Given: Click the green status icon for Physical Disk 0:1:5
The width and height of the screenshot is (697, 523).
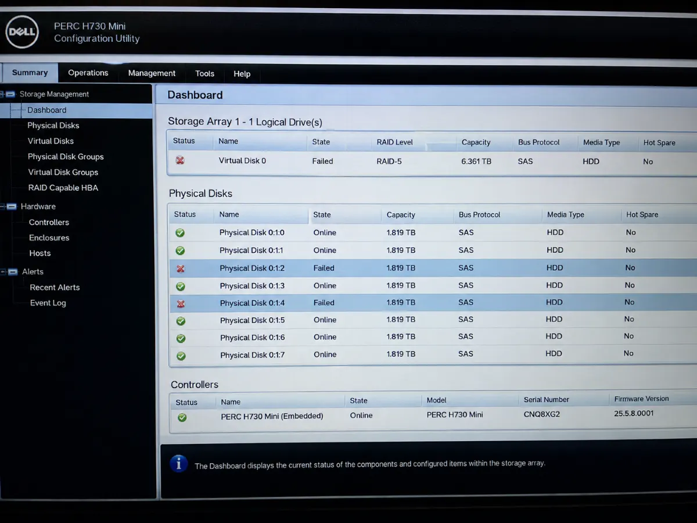Looking at the screenshot, I should pos(181,321).
